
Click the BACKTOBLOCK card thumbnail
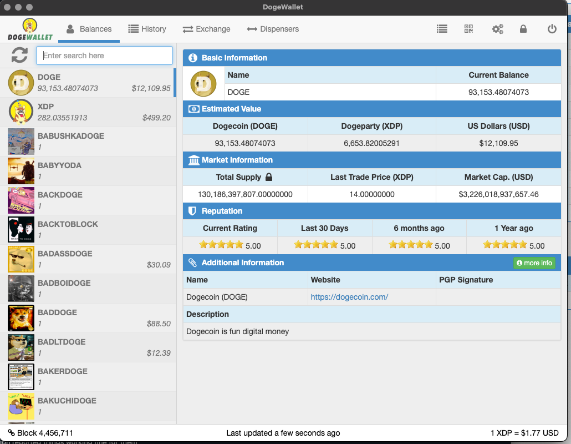coord(21,230)
